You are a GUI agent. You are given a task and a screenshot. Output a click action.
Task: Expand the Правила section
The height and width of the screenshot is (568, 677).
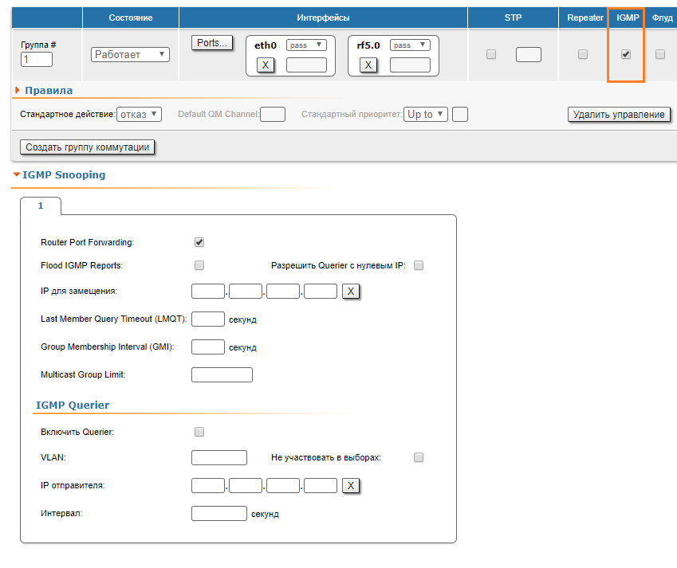pos(18,90)
